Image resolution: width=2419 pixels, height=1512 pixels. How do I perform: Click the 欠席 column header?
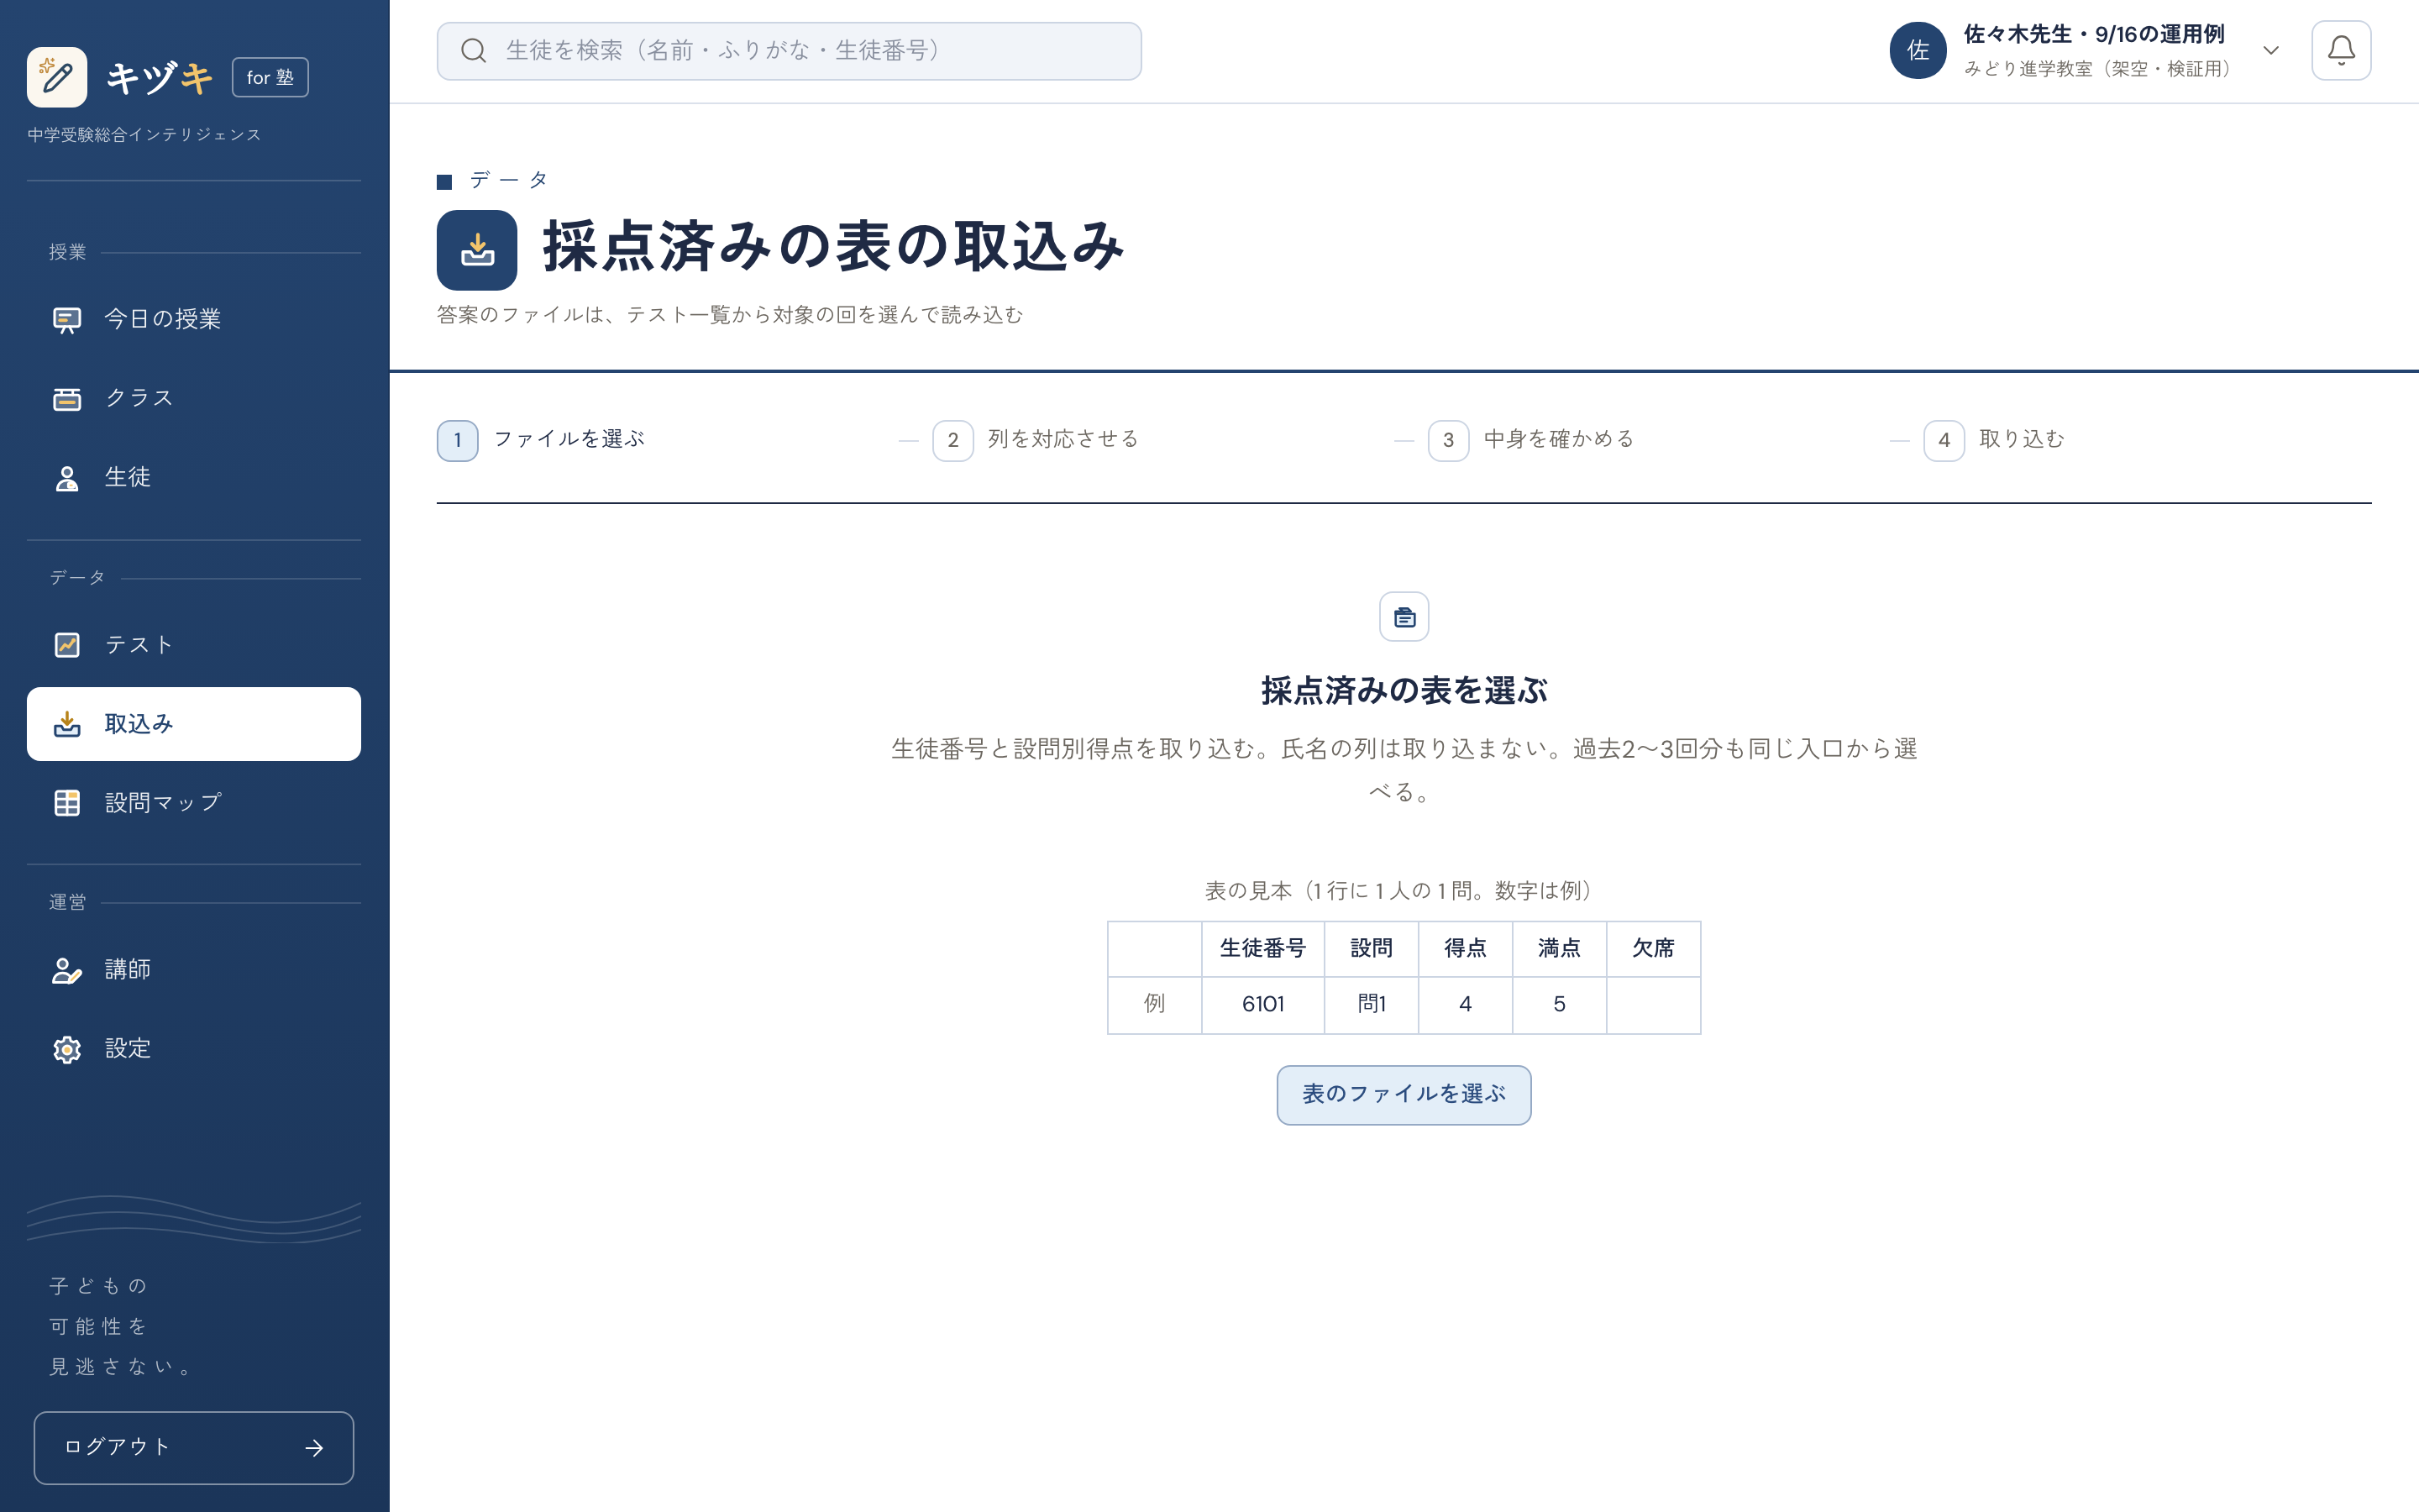click(x=1653, y=948)
